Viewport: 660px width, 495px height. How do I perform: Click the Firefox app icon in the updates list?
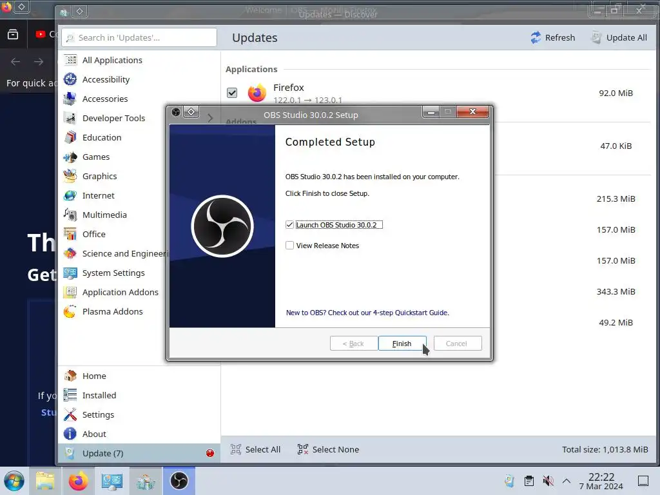(x=257, y=93)
